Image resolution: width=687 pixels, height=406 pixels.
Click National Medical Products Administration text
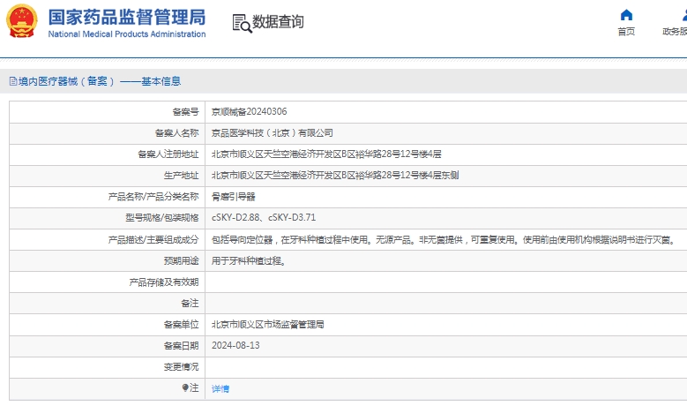tap(127, 34)
